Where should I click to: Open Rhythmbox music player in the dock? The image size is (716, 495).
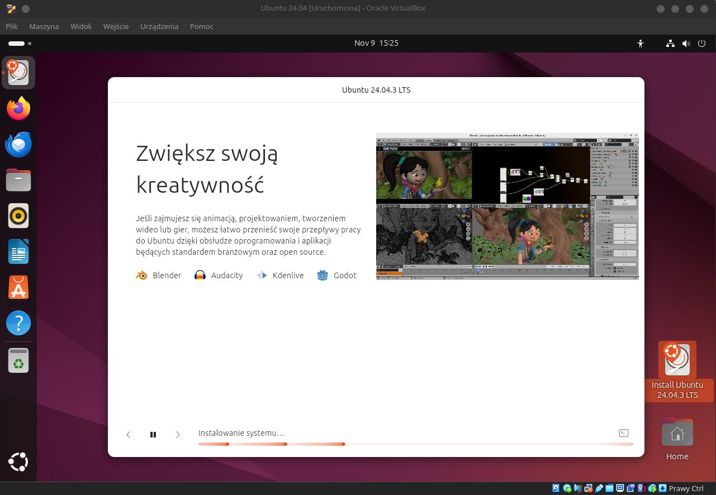(18, 216)
